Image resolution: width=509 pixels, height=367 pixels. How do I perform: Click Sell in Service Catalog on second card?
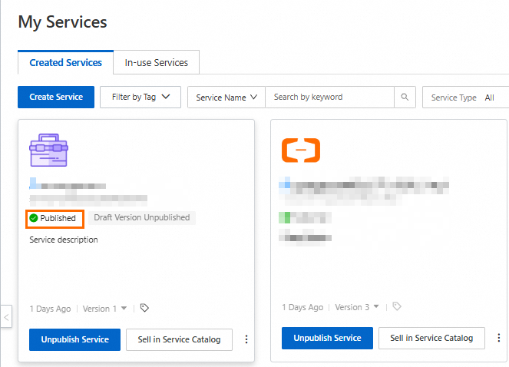[432, 338]
